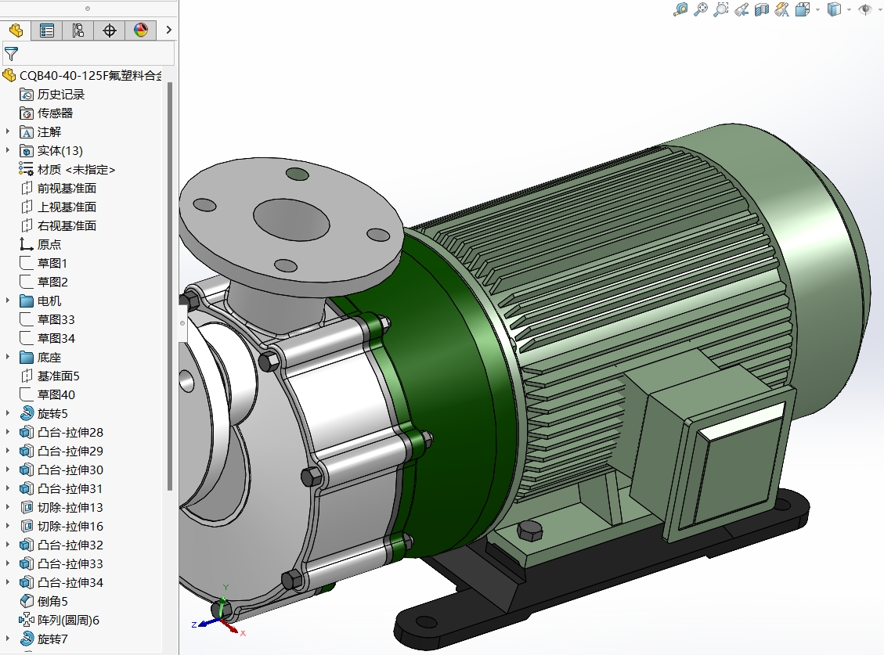Screen dimensions: 884x655
Task: Select the 右视基准面 right plane icon
Action: click(x=27, y=225)
